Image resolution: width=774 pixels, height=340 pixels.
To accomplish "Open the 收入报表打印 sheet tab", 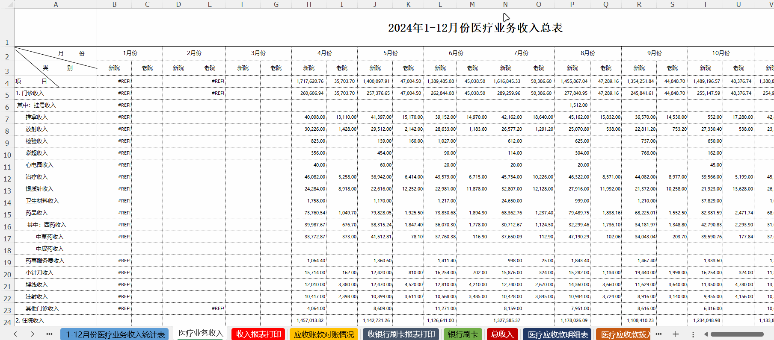I will coord(258,334).
